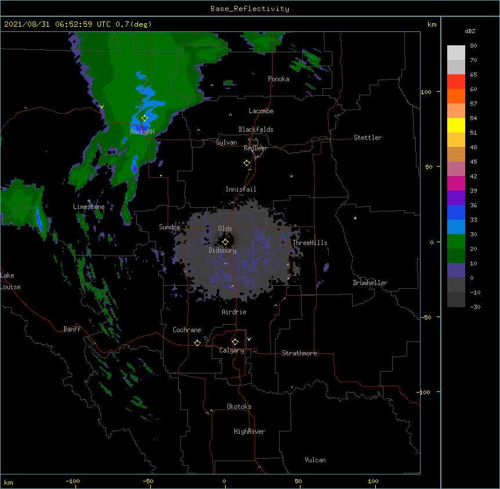Click the yellow diamond marker at Calgary

[235, 342]
